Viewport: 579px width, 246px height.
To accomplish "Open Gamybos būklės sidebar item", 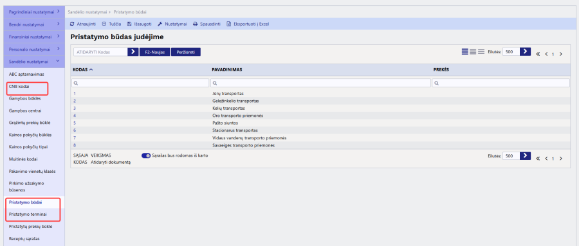I will [x=24, y=98].
